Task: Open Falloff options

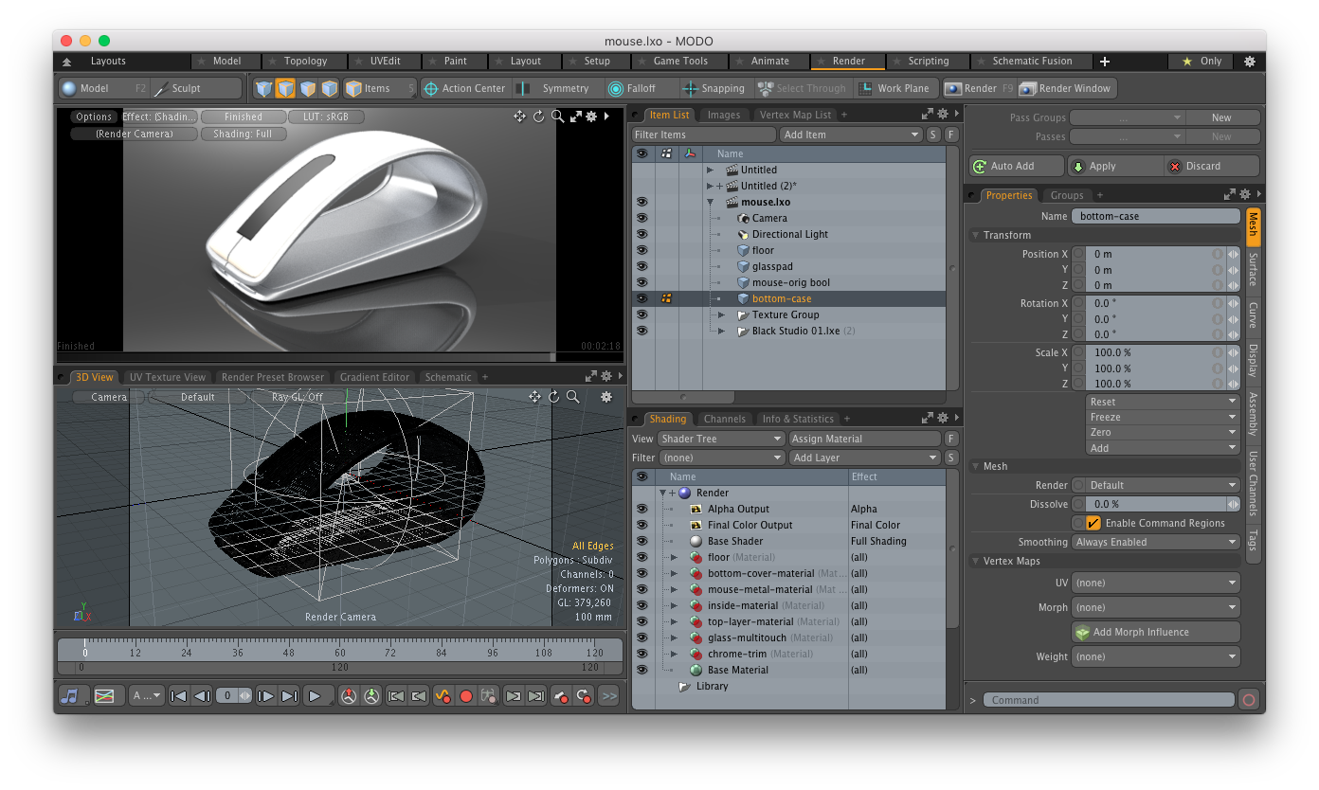Action: click(x=641, y=88)
